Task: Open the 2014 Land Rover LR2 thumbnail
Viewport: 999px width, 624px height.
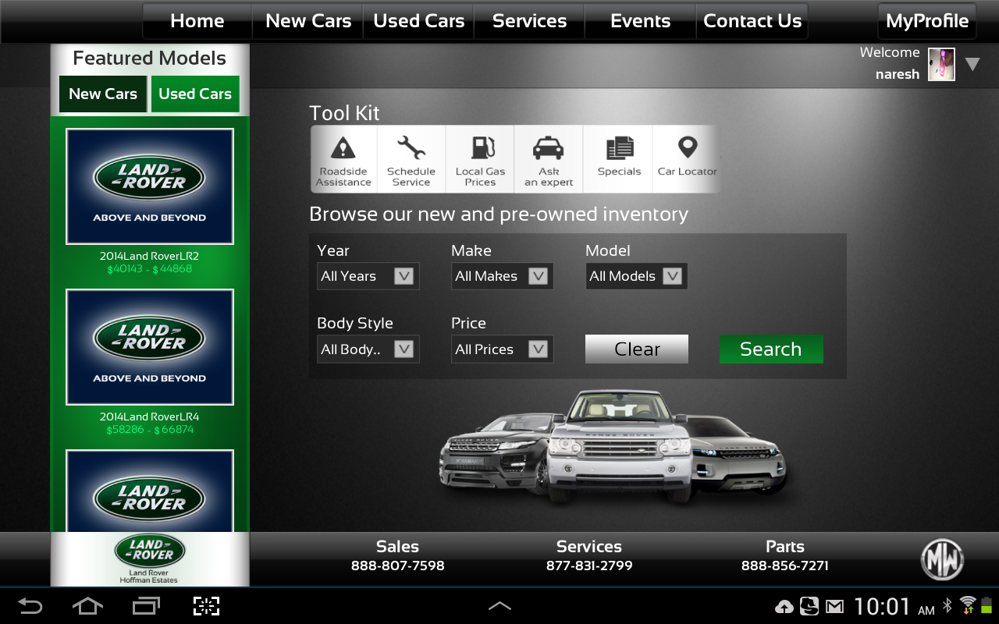Action: tap(150, 186)
